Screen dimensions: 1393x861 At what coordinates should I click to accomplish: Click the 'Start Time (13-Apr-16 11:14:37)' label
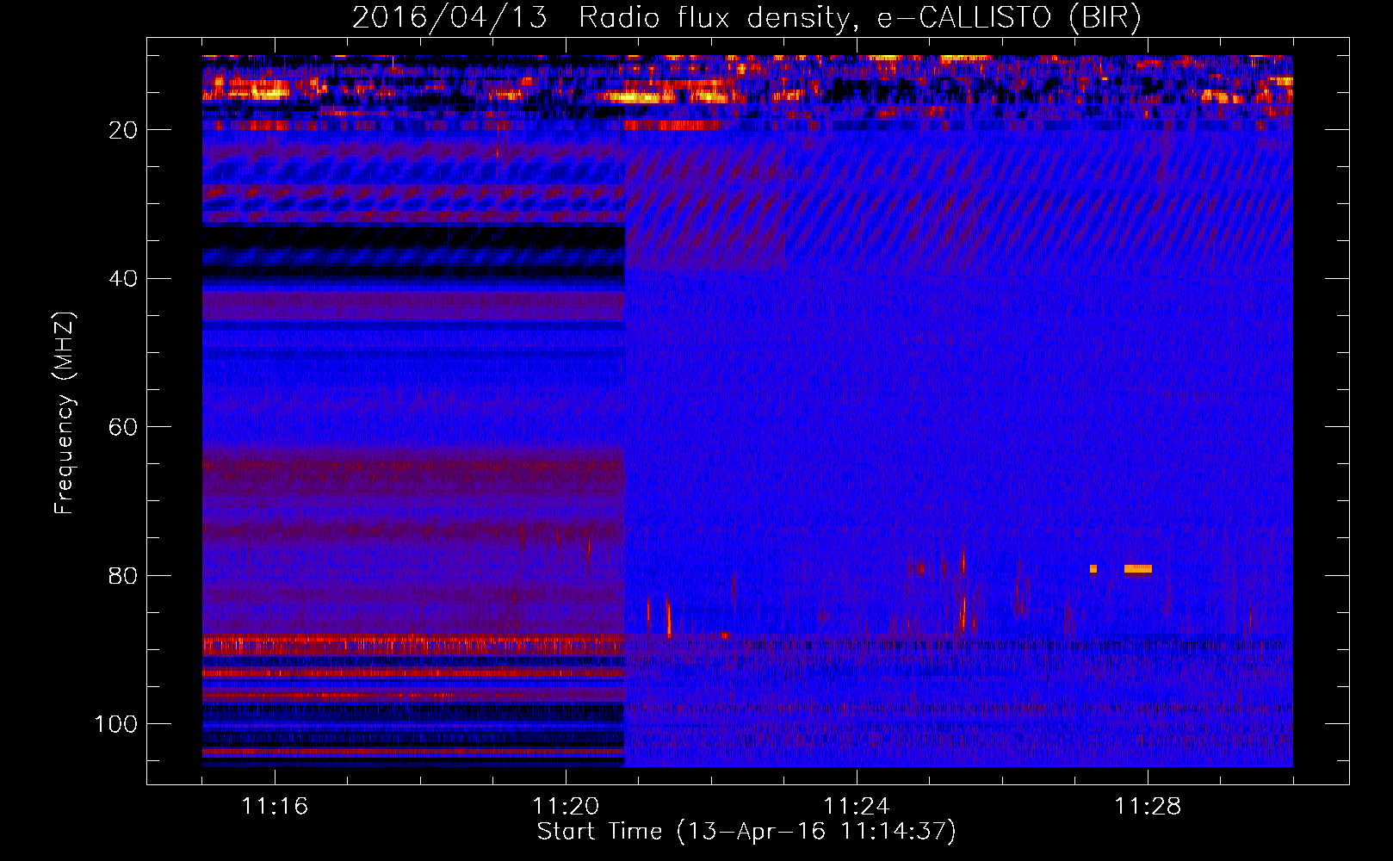[746, 832]
